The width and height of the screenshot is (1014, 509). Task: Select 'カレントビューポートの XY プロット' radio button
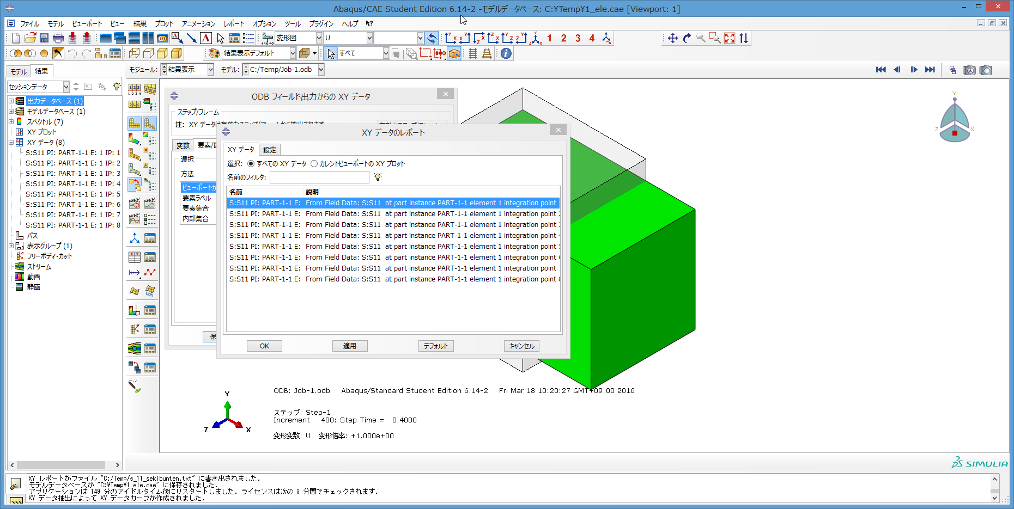tap(314, 164)
